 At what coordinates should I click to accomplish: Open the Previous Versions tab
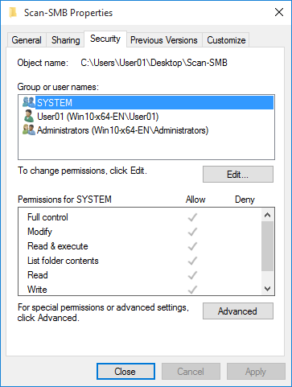pyautogui.click(x=164, y=40)
